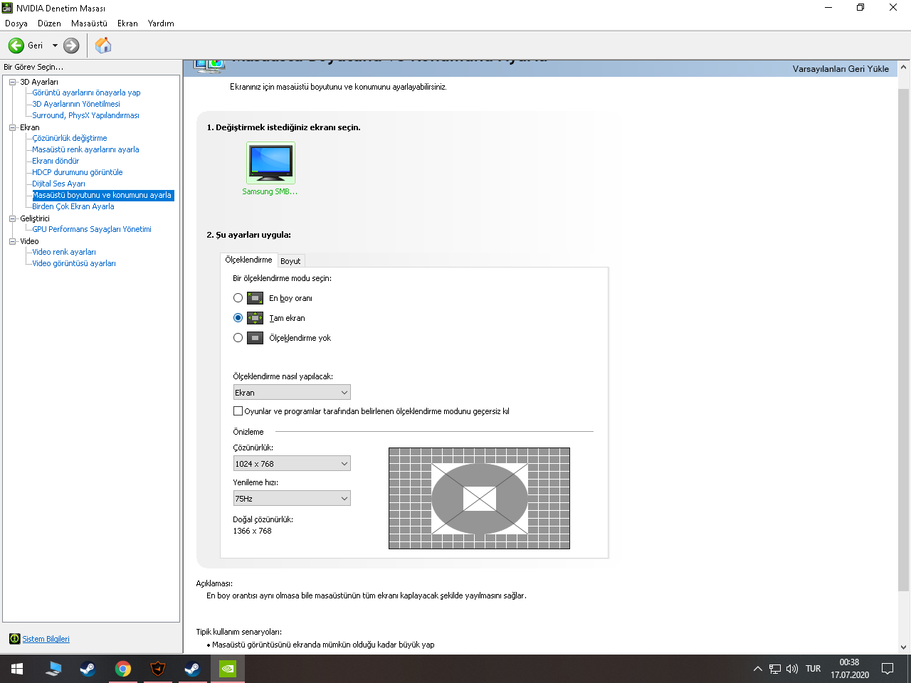The height and width of the screenshot is (683, 911).
Task: Open HDCP durumunu görüntüle
Action: click(78, 172)
